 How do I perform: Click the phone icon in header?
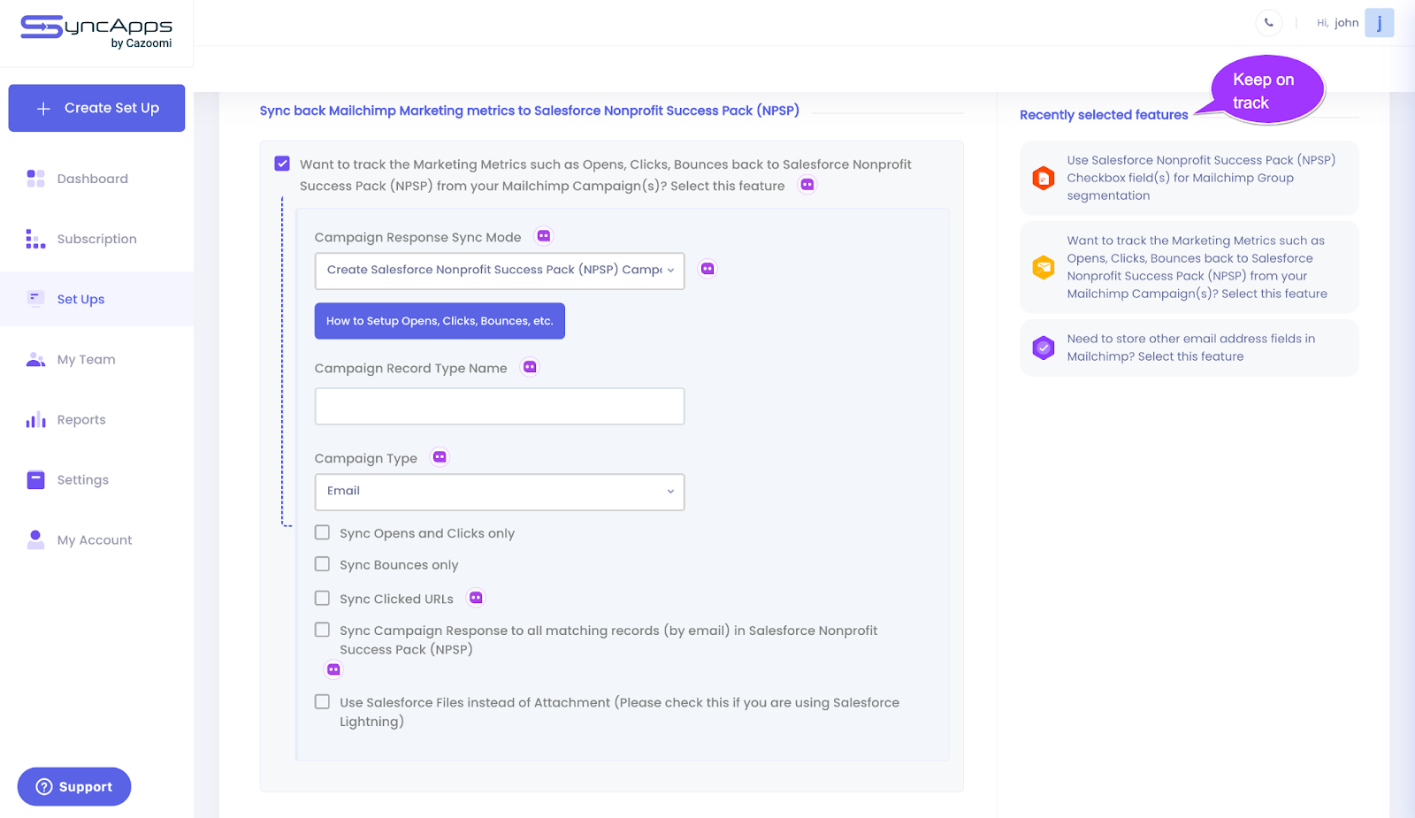[1268, 23]
